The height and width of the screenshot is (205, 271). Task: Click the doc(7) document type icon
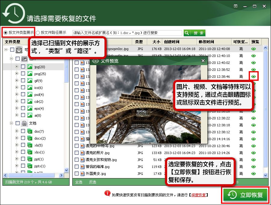point(30,131)
